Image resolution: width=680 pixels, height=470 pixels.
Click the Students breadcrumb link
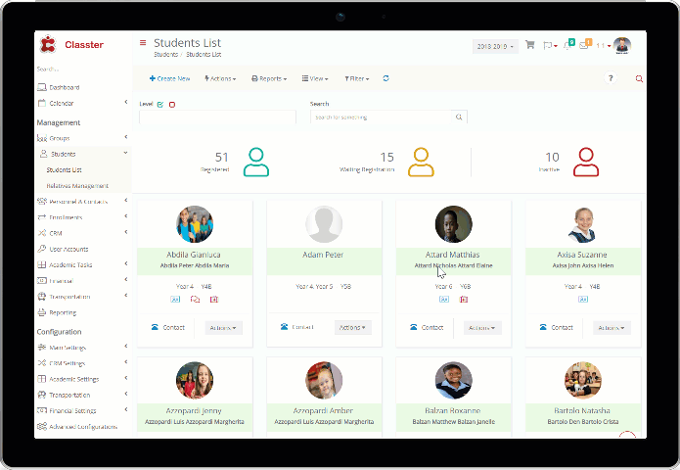(x=165, y=55)
